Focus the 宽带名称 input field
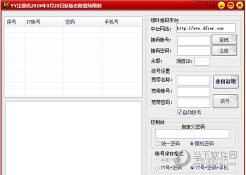Image resolution: width=246 pixels, height=175 pixels. (x=193, y=80)
